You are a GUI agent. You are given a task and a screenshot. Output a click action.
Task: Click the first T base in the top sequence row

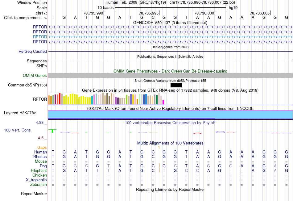(53, 18)
